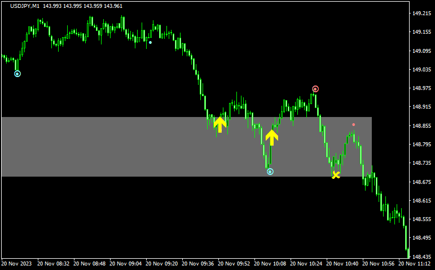435x270 pixels.
Task: Click the 149.215 price scale label
Action: click(421, 13)
